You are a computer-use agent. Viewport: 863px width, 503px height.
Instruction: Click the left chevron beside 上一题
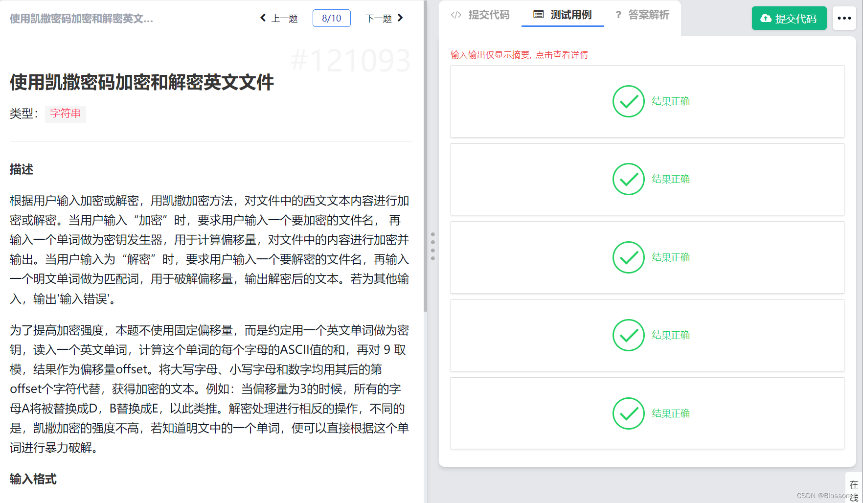262,18
